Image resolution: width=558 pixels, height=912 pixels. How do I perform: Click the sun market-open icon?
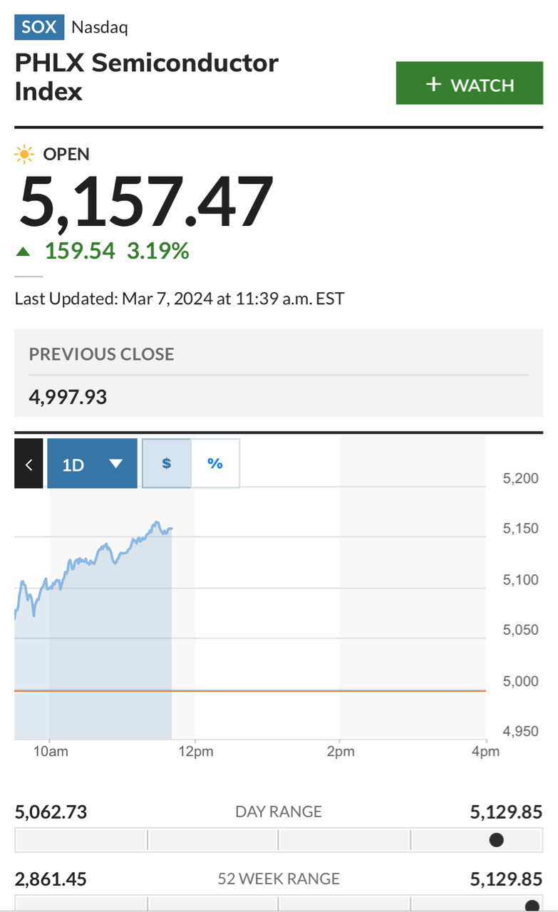tap(25, 154)
